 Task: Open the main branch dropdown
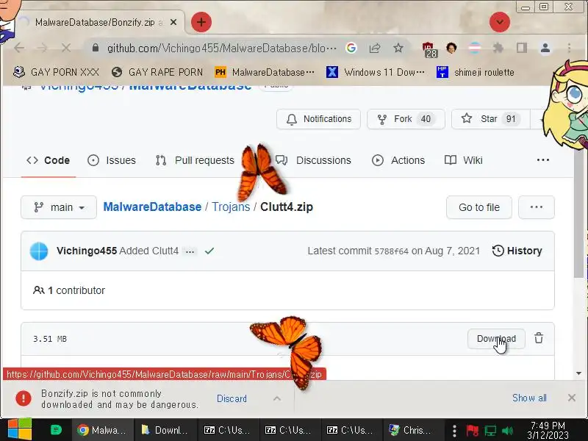pyautogui.click(x=59, y=207)
